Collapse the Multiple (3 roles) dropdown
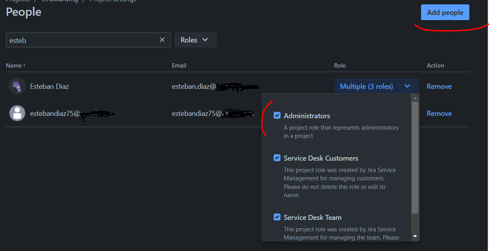 pyautogui.click(x=376, y=86)
